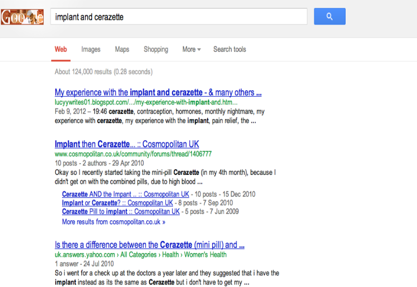Click the search query input field

179,17
